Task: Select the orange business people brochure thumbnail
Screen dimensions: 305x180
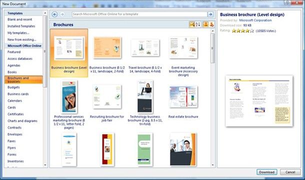Action: pyautogui.click(x=183, y=149)
